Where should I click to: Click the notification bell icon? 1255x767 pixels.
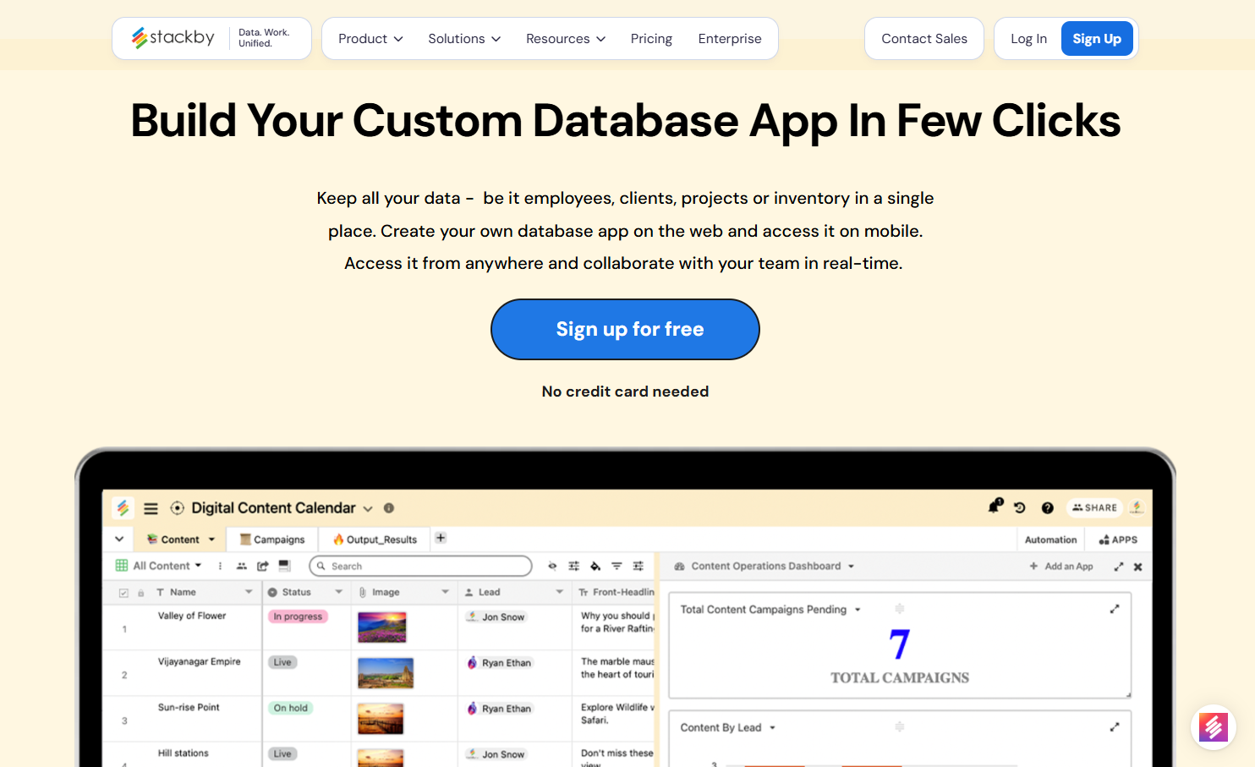(995, 507)
